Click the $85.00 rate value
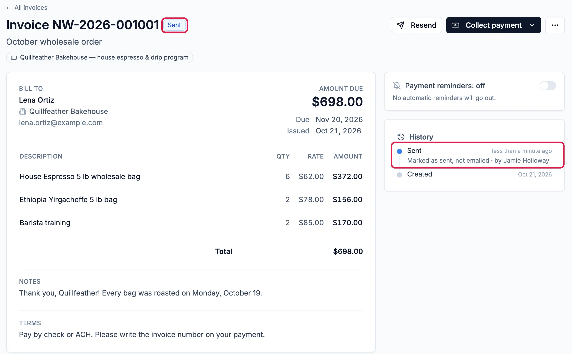Screen dimensions: 572x354 point(311,223)
